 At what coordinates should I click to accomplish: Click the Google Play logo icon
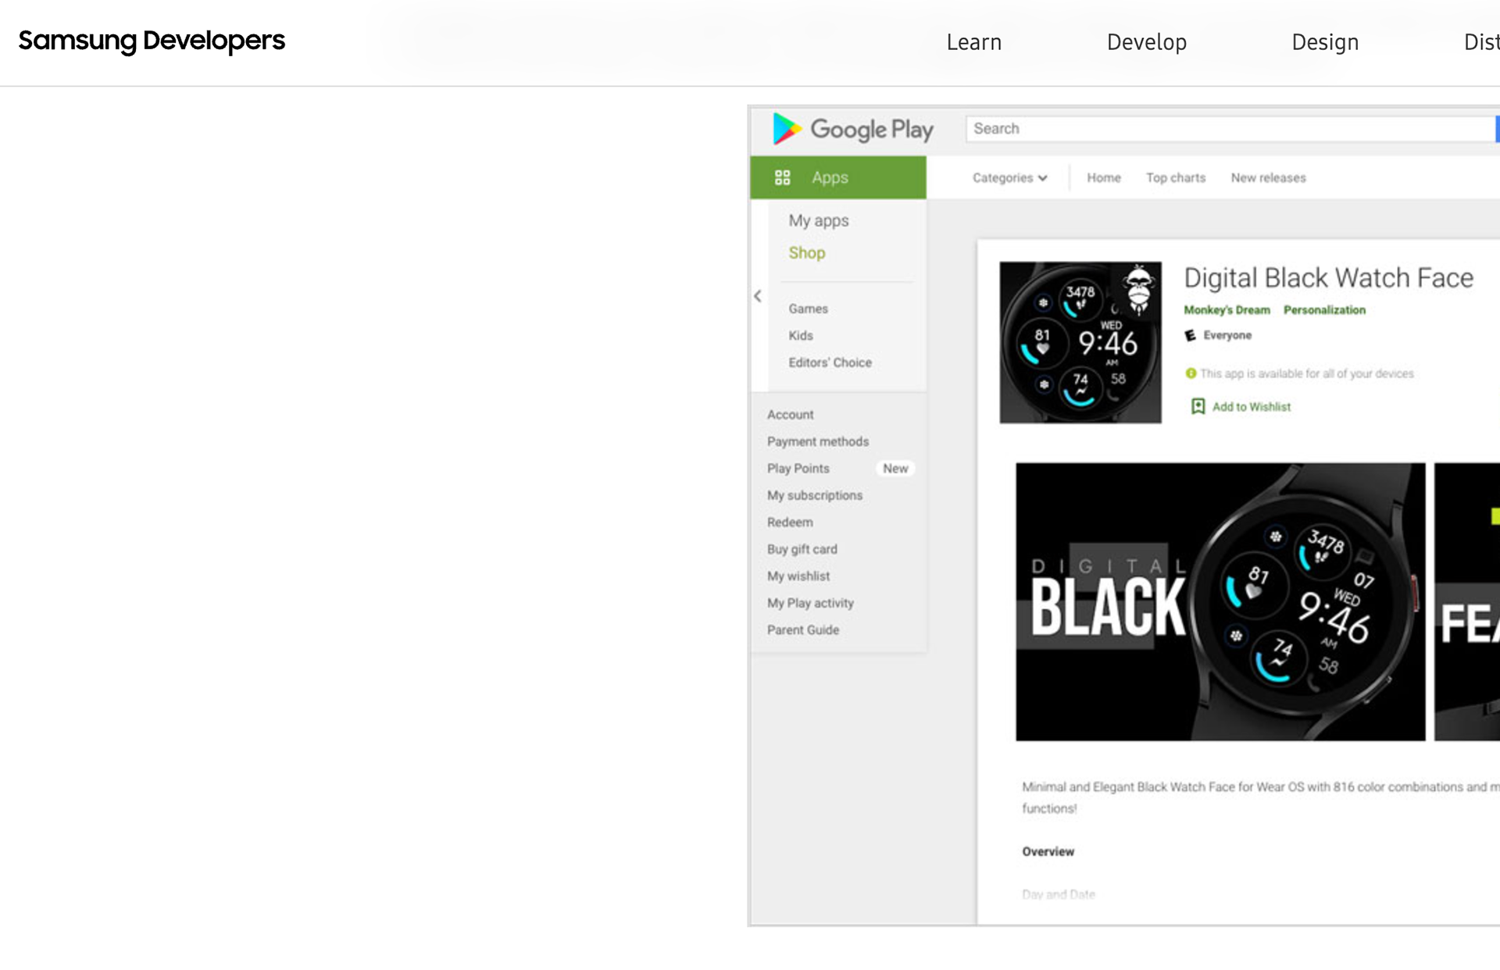click(787, 129)
